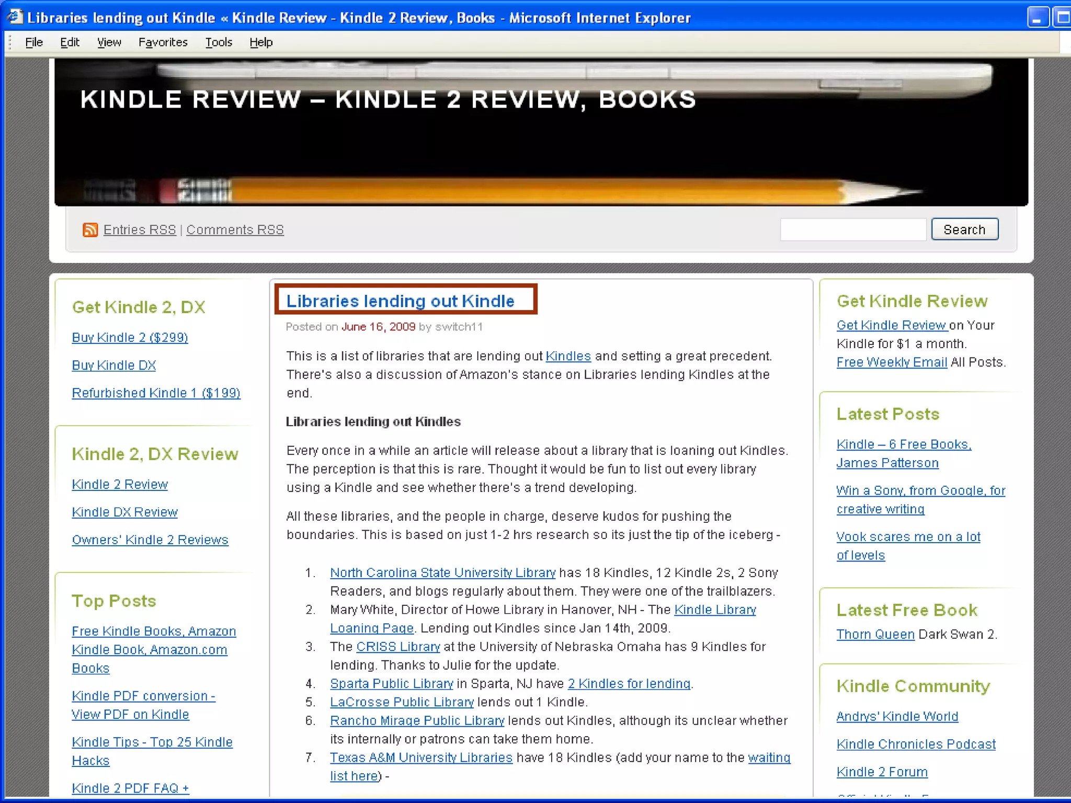Minimize the Internet Explorer window
1071x803 pixels.
tap(1038, 18)
